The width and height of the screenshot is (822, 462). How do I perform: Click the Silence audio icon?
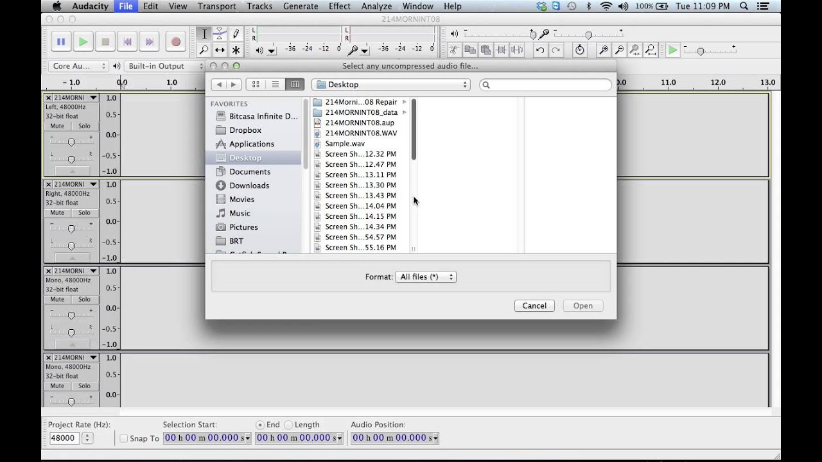coord(517,49)
